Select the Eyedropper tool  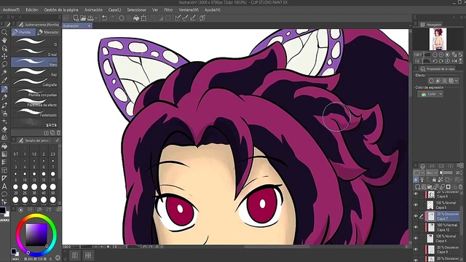pos(4,80)
